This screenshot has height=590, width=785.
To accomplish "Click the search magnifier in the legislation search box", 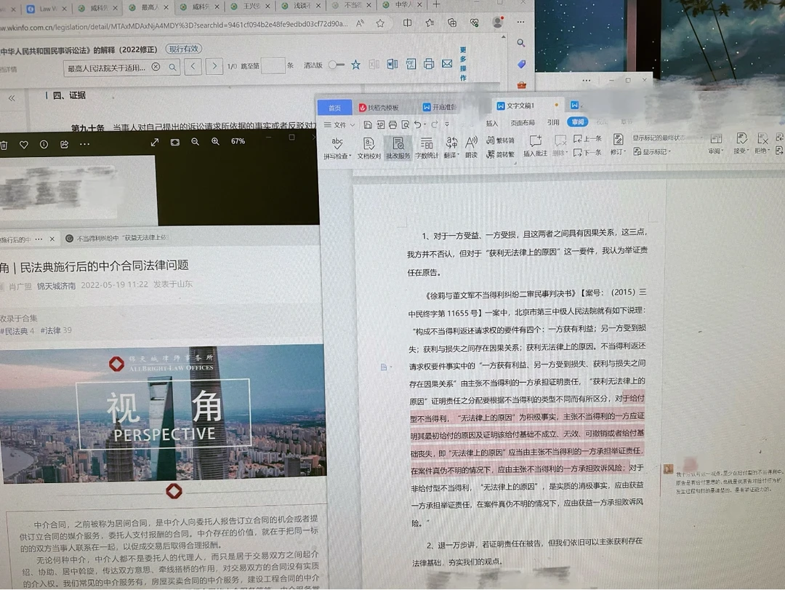I will click(x=172, y=67).
